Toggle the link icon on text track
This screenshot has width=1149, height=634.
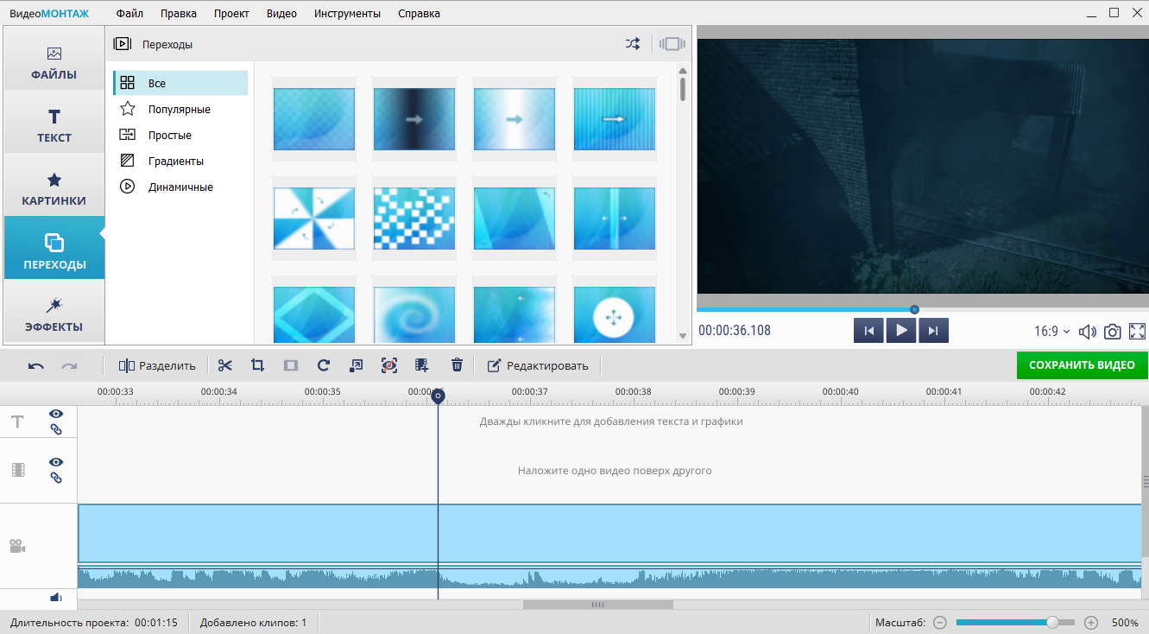pos(56,429)
